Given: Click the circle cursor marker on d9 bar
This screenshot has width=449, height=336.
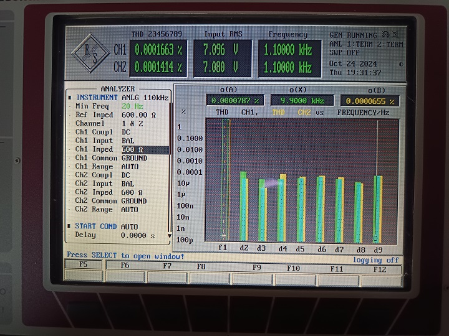Looking at the screenshot, I should (x=375, y=238).
